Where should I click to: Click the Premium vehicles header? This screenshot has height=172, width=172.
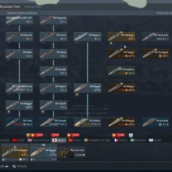[x=164, y=13]
